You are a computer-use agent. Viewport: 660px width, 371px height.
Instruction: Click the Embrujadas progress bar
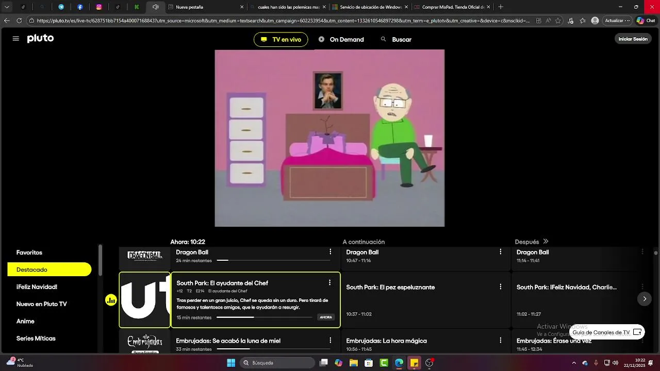coord(274,349)
